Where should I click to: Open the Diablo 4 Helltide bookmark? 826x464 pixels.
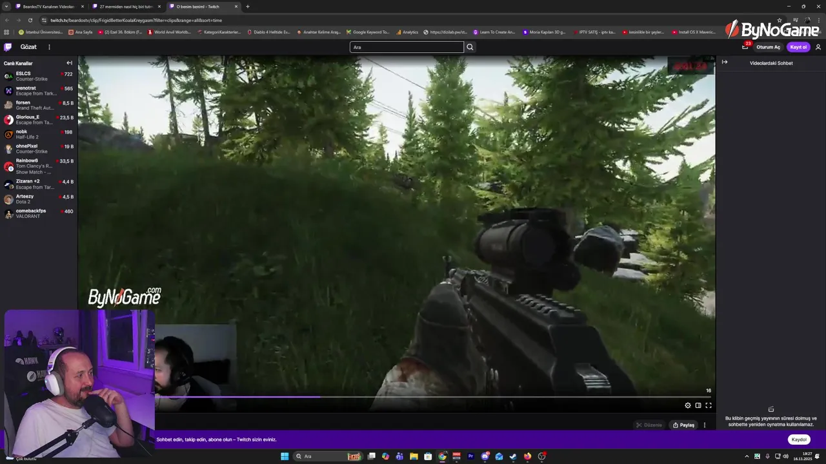click(269, 32)
